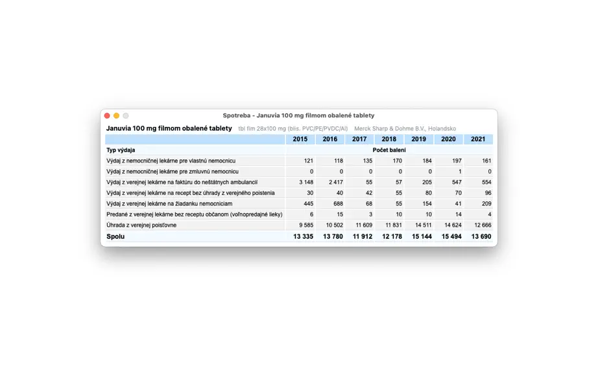
Task: Click value 170 in the 2018 column
Action: (398, 161)
